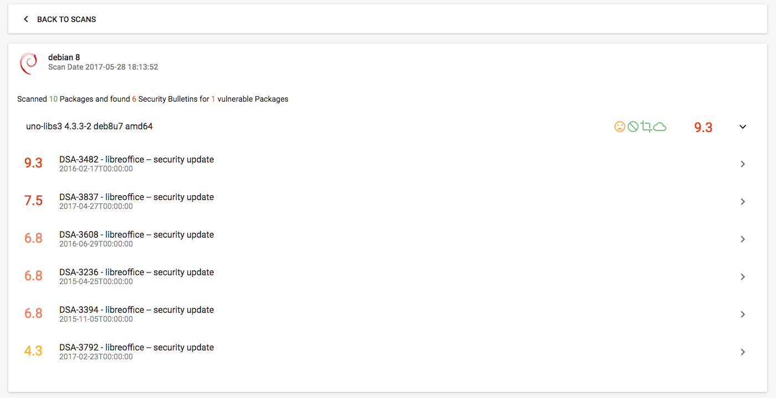The image size is (776, 398).
Task: Click the 7.5 severity score on DSA-3837
Action: pos(33,201)
